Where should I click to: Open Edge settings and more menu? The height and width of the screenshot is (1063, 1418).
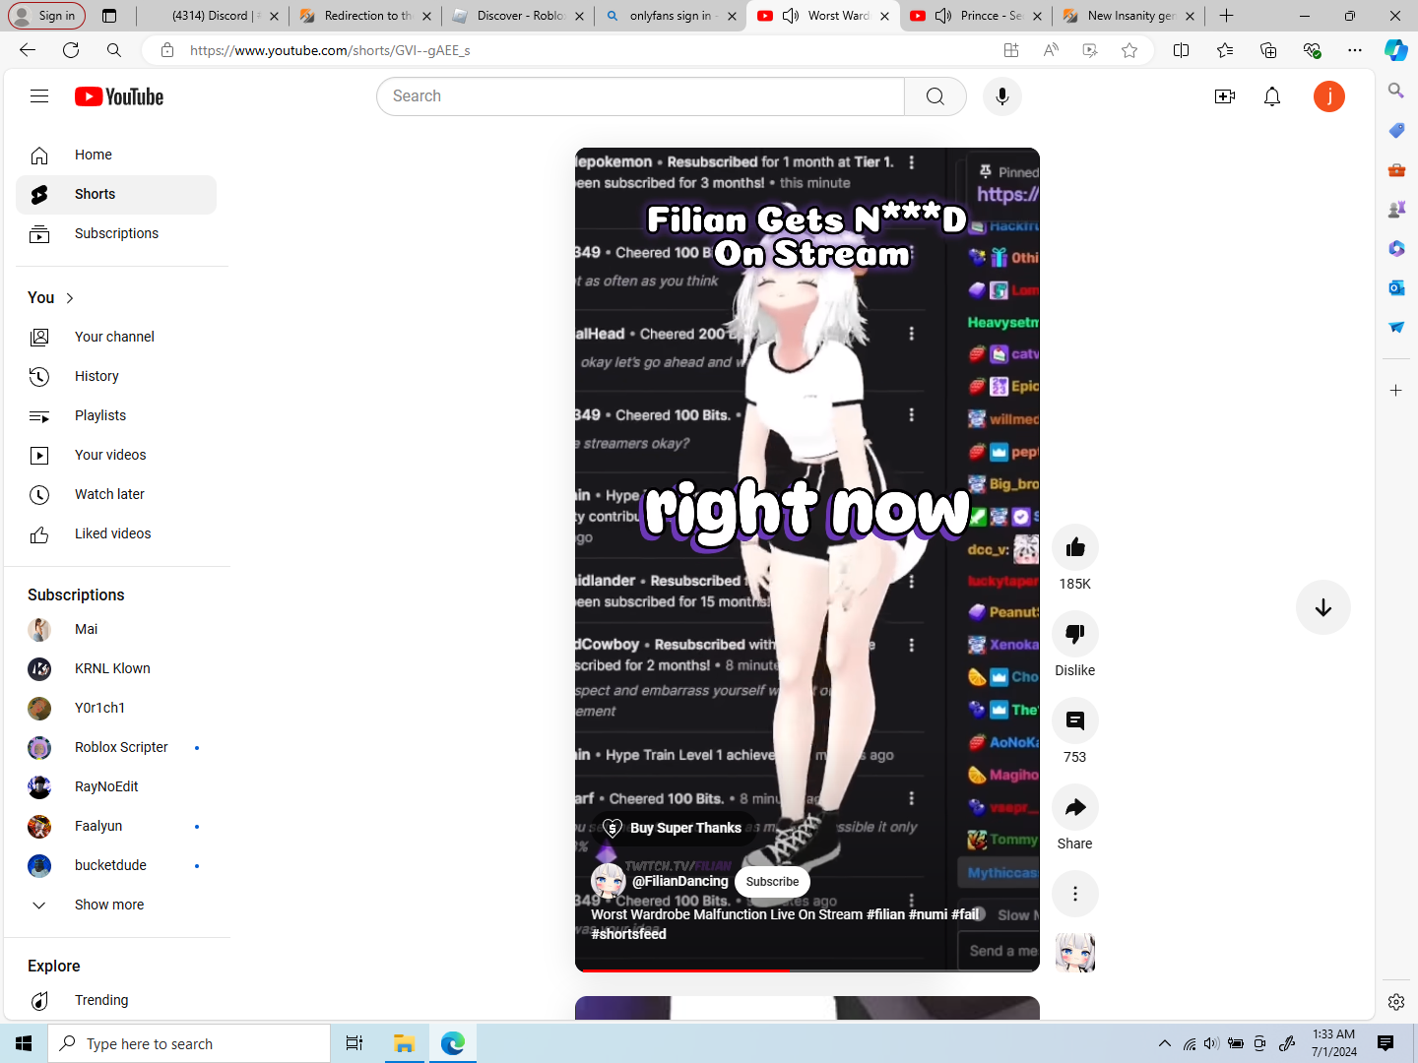click(1355, 50)
